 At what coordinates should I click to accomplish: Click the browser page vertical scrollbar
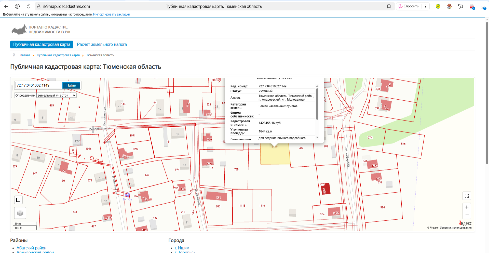(487, 93)
